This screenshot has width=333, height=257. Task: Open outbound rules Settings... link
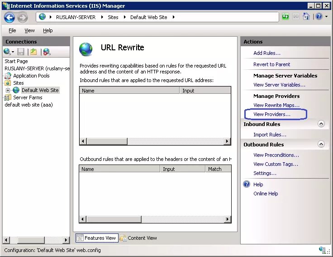point(265,173)
